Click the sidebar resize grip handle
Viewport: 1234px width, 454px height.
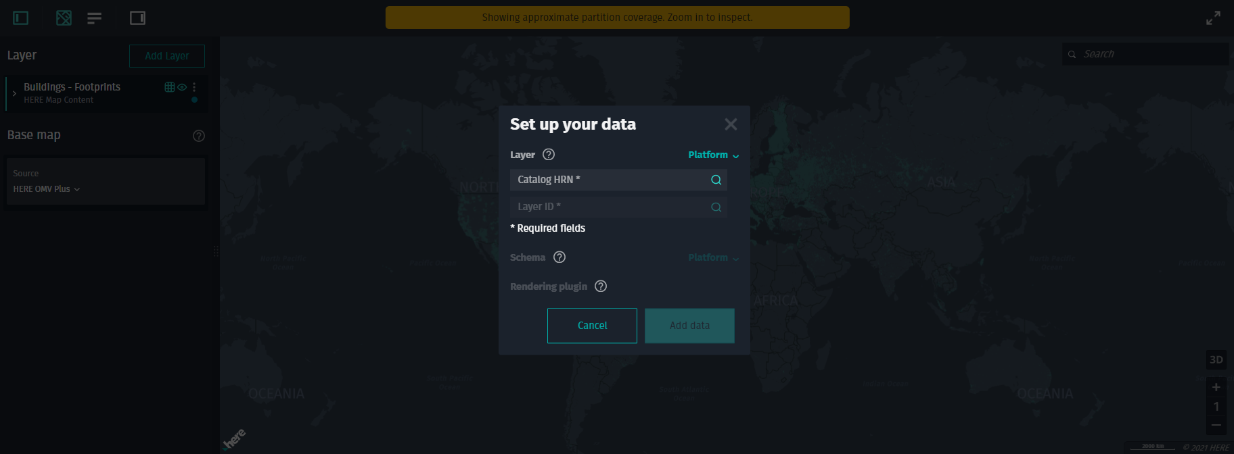(216, 251)
